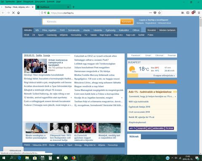Close the Startlap tab
This screenshot has height=161, width=202.
(x=33, y=7)
